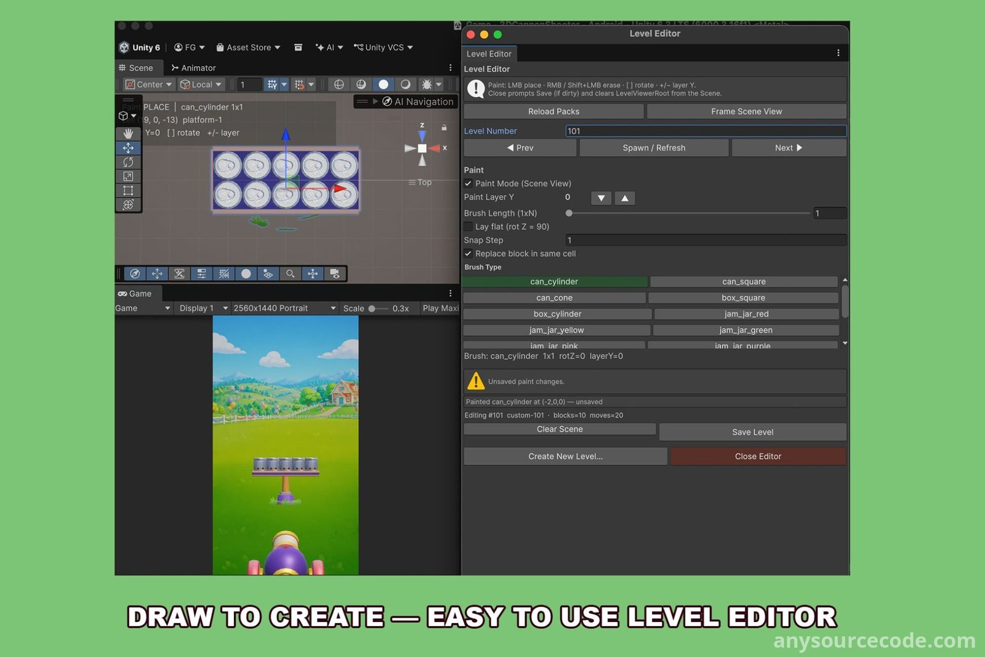Open Scene panel three-dot options menu
This screenshot has width=985, height=657.
point(450,68)
